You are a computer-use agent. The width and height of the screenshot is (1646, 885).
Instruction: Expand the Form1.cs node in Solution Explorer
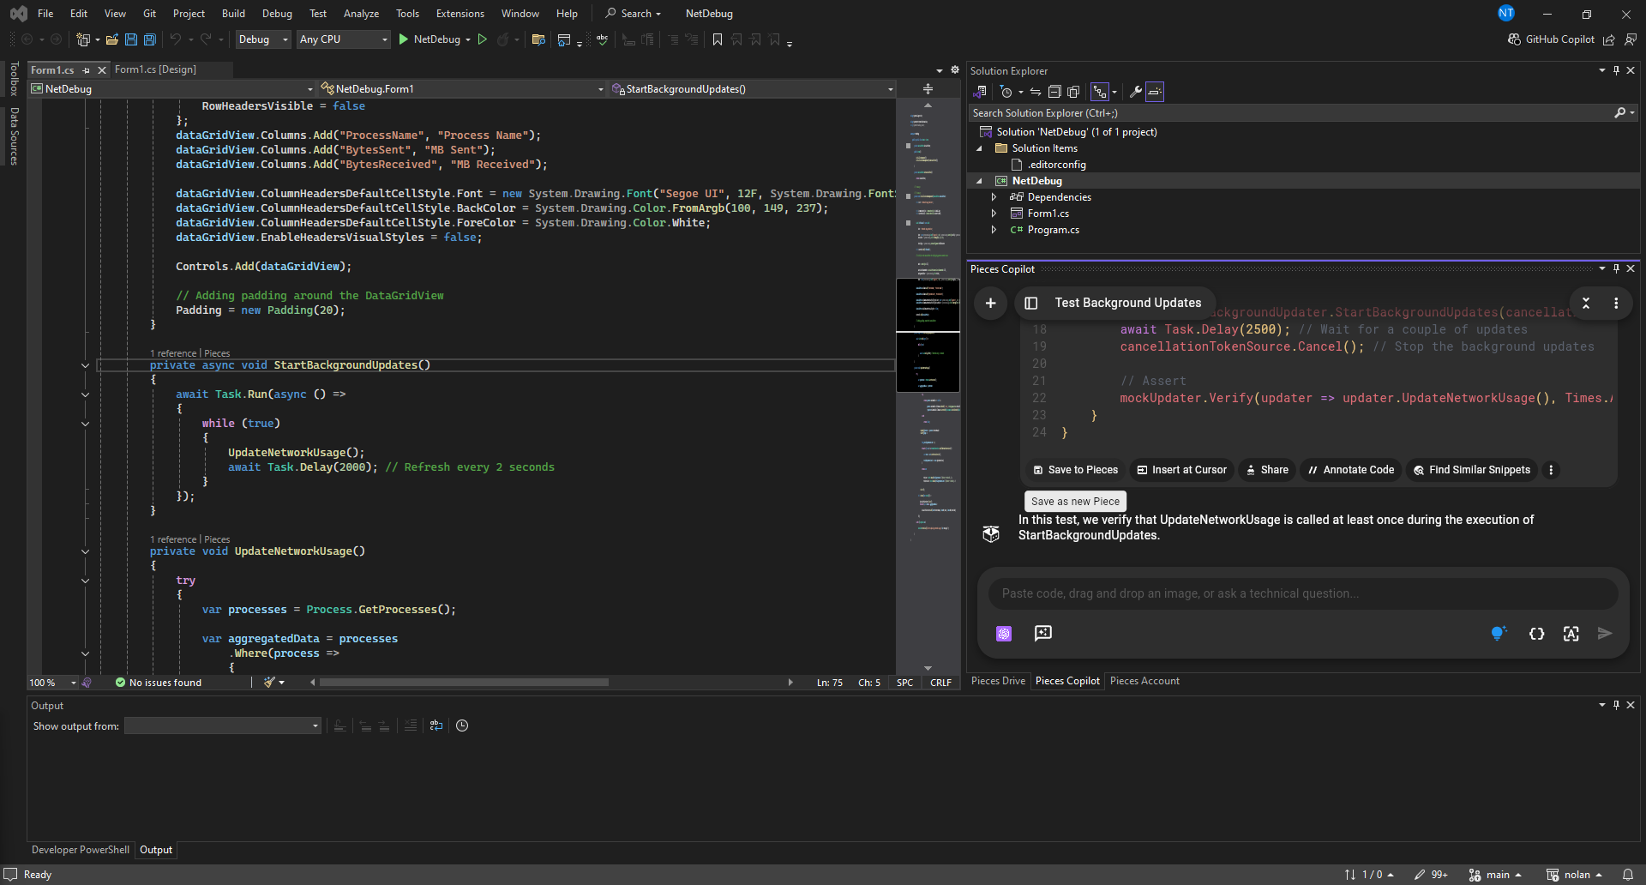(994, 214)
